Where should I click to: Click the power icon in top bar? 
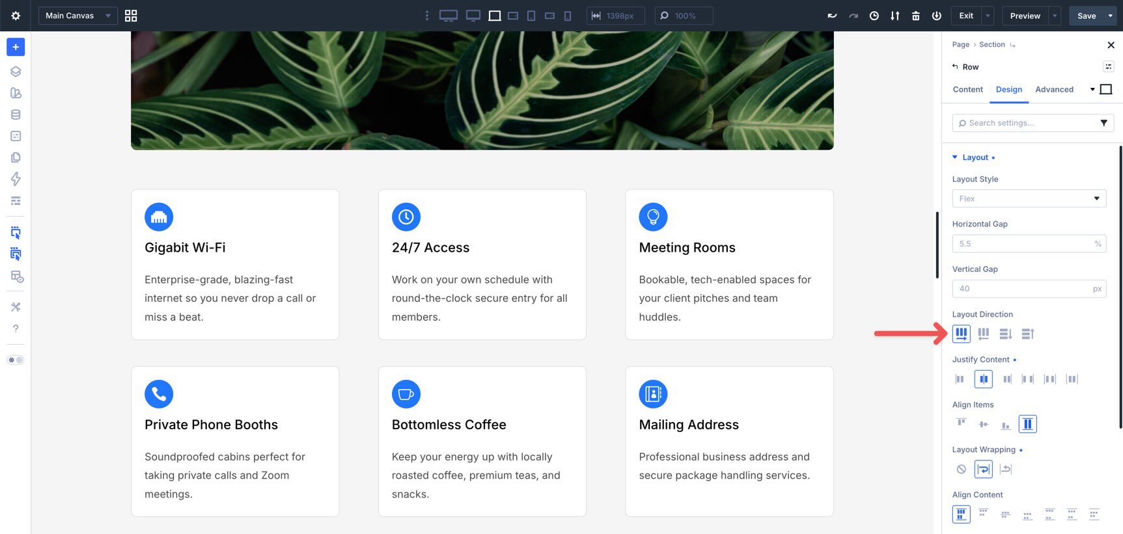(937, 16)
